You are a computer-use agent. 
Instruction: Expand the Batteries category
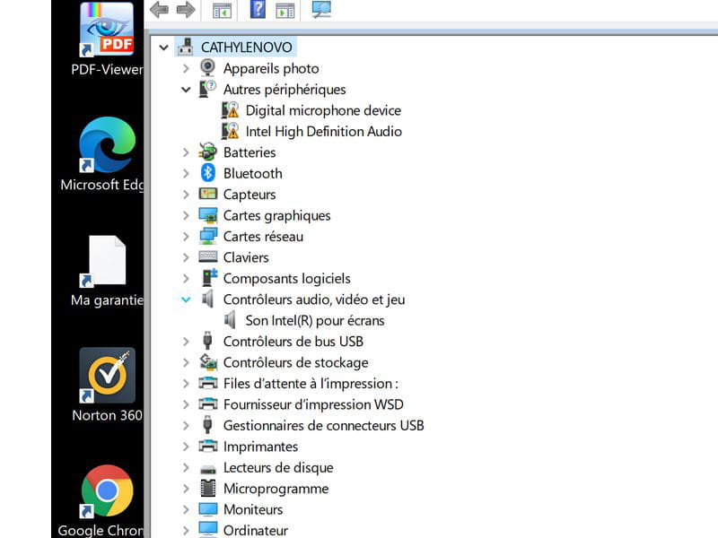(x=186, y=152)
